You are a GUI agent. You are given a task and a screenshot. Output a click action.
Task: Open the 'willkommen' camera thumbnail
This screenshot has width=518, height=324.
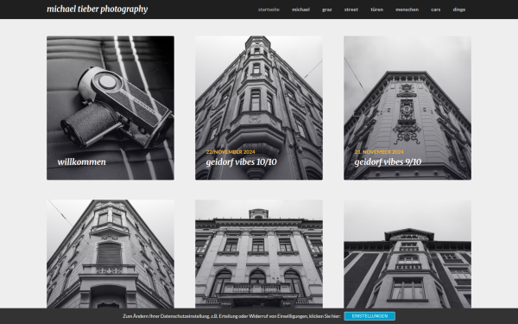(x=111, y=108)
